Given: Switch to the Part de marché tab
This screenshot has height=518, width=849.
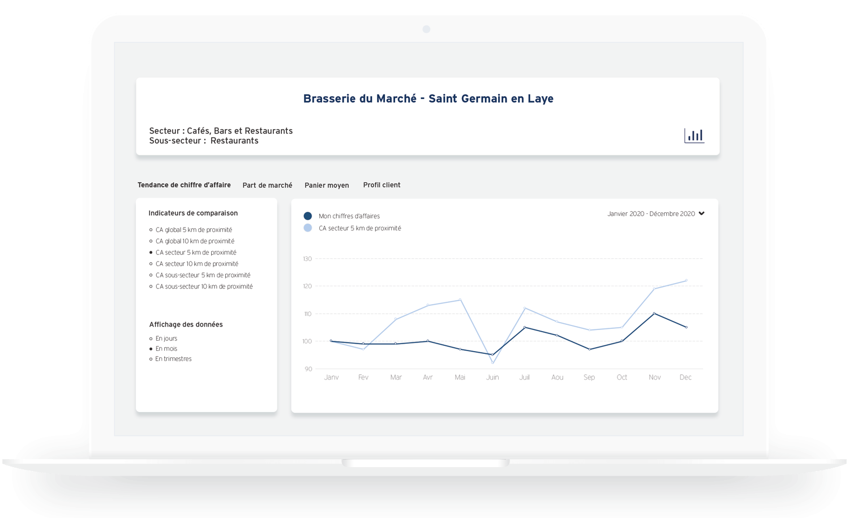Looking at the screenshot, I should (x=267, y=185).
